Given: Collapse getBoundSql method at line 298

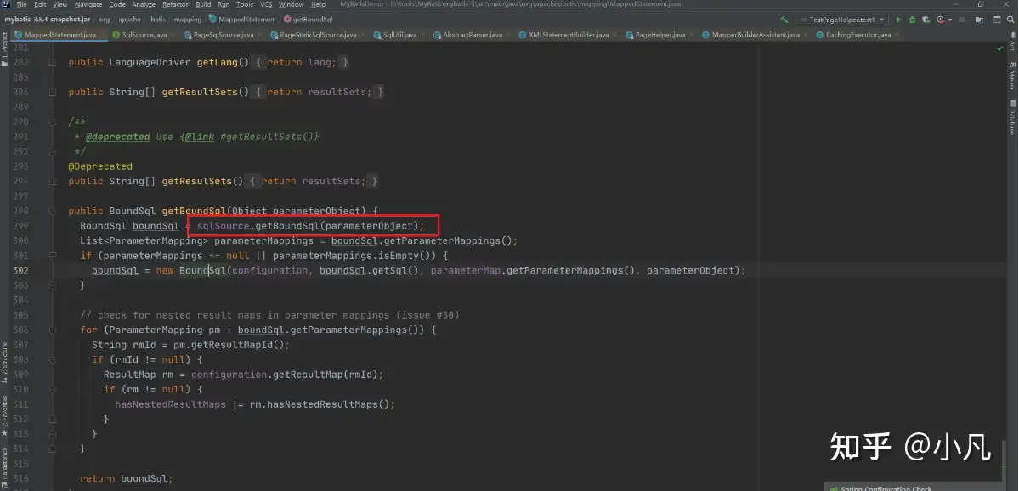Looking at the screenshot, I should [x=54, y=211].
